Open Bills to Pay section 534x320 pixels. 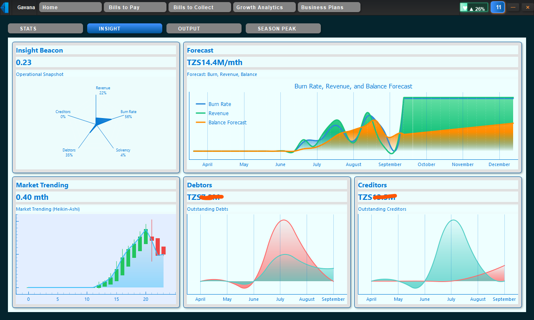coord(135,7)
